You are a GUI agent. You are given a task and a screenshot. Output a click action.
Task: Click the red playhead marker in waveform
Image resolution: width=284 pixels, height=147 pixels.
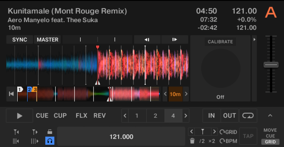tap(97, 47)
